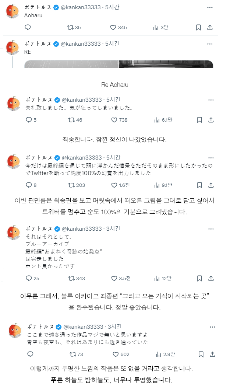This screenshot has width=230, height=391.
Task: Like the tweet with 738 likes
Action: coord(114,120)
